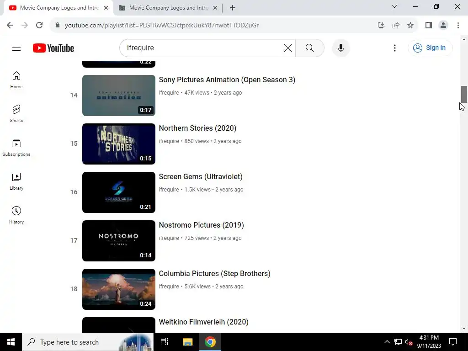468x351 pixels.
Task: Open YouTube settings three-dot menu
Action: (x=394, y=48)
